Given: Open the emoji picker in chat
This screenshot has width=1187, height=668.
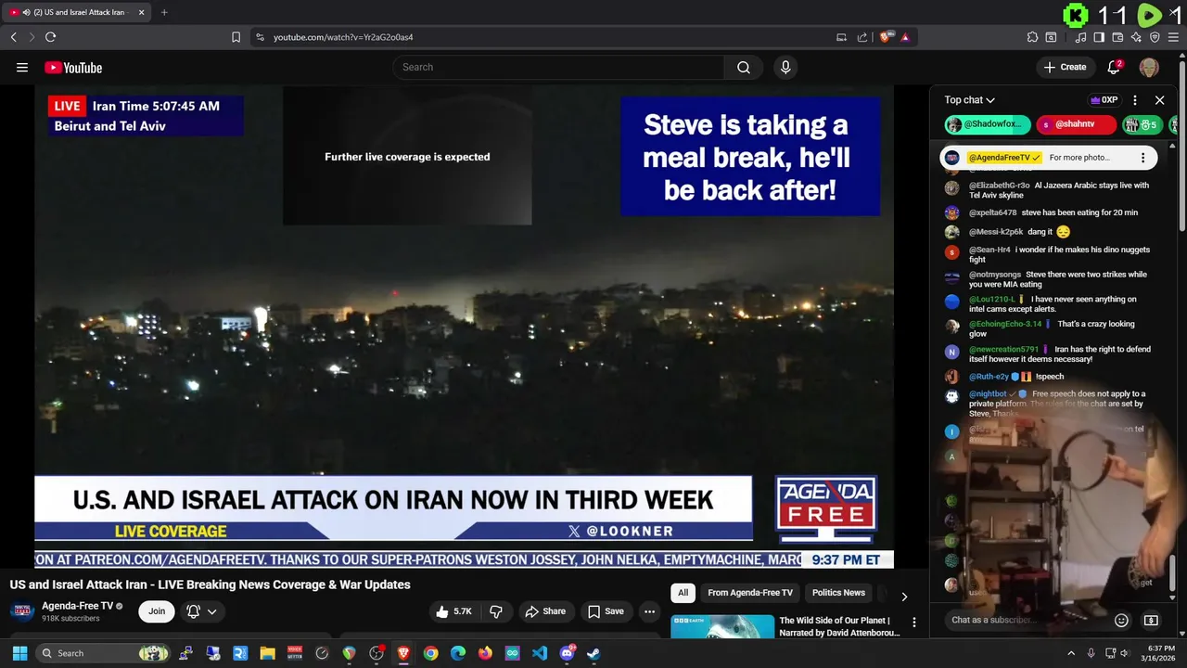Looking at the screenshot, I should (x=1121, y=620).
